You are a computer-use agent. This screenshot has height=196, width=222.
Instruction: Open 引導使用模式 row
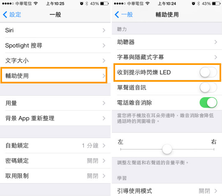167,191
